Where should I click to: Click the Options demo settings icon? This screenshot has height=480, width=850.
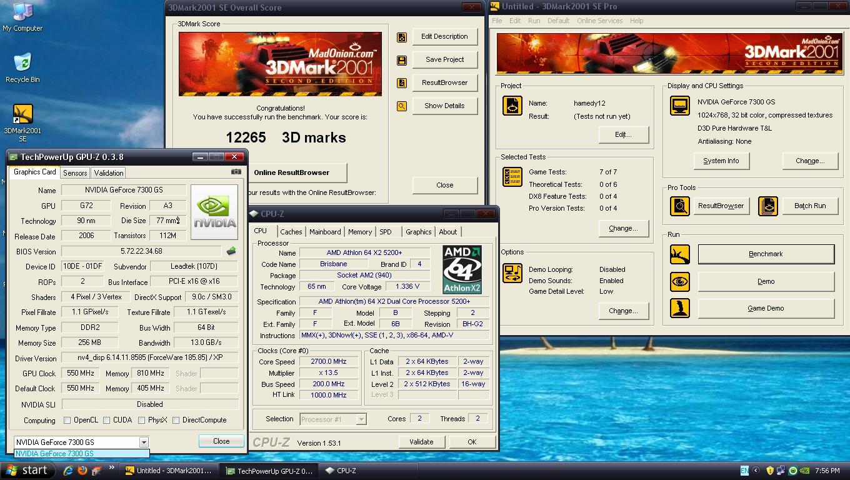coord(512,273)
